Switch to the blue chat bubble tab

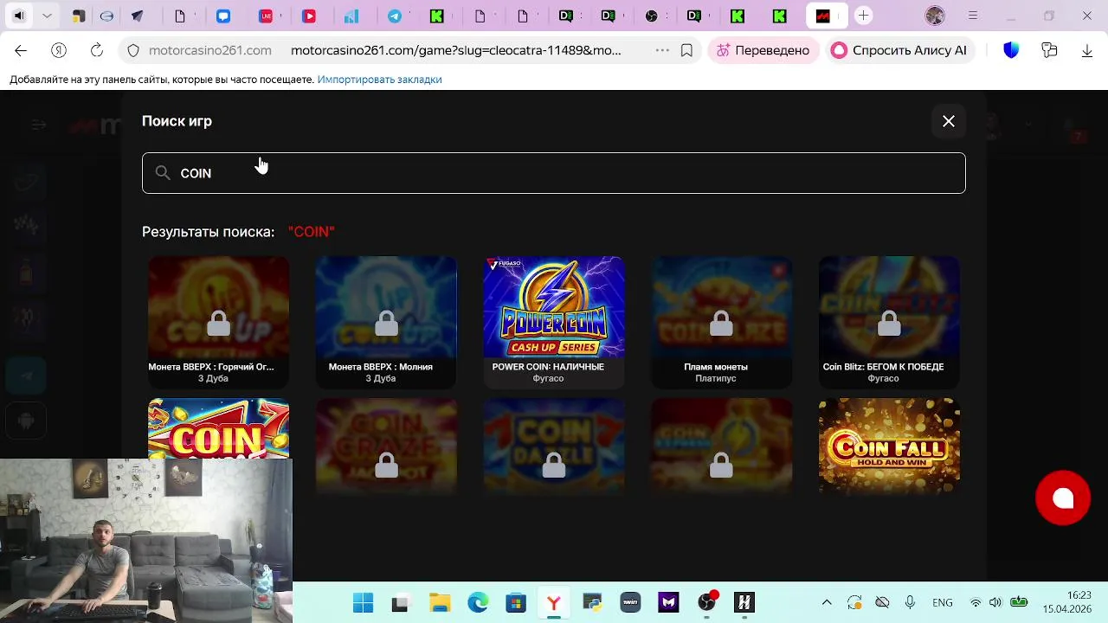[223, 16]
